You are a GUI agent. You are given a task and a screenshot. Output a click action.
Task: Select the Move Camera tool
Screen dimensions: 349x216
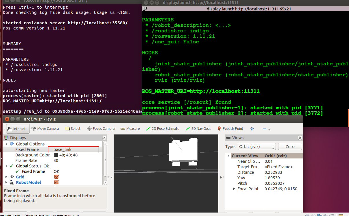tap(45, 129)
